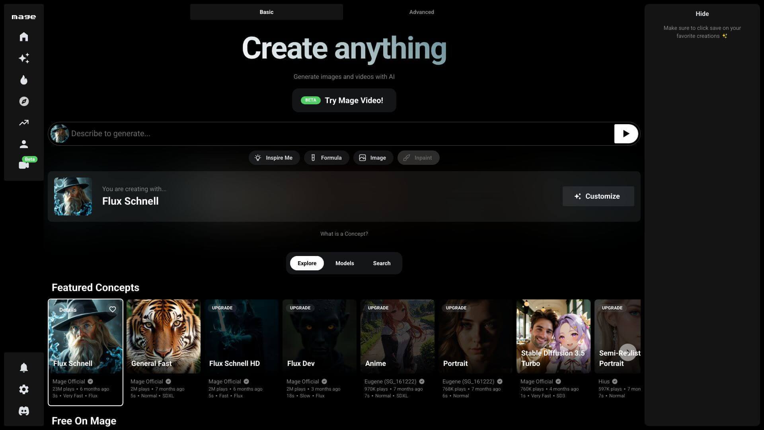Open the compass Explore icon in sidebar
This screenshot has height=430, width=764.
coord(24,101)
